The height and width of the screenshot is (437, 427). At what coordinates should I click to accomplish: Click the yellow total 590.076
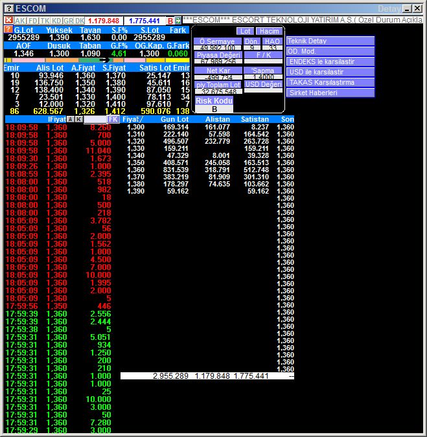click(x=156, y=111)
